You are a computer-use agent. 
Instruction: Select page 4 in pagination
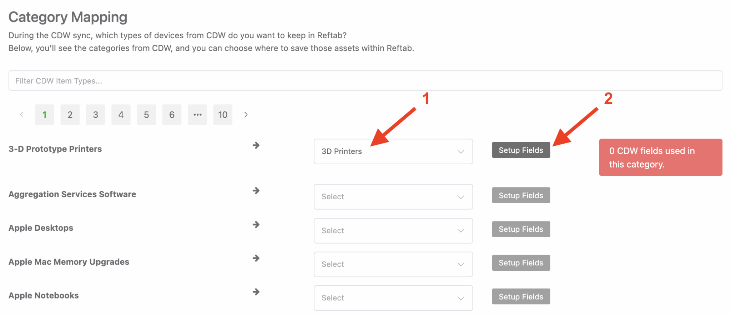click(121, 115)
